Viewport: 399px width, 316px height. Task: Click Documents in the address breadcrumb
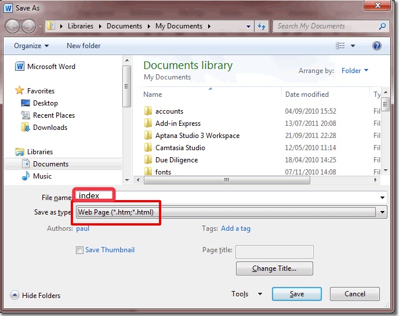point(124,26)
